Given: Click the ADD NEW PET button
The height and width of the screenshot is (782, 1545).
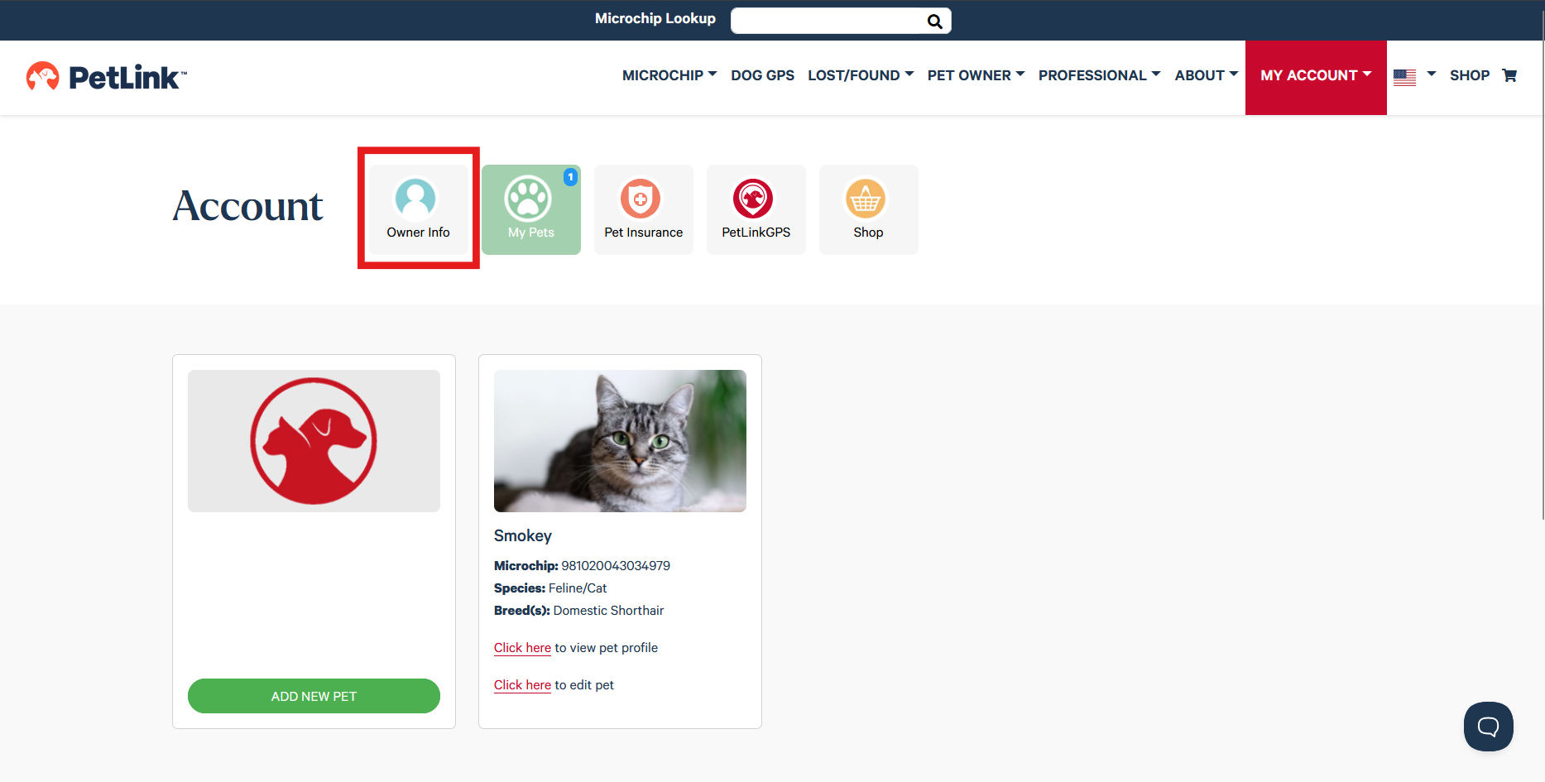Looking at the screenshot, I should (x=314, y=696).
